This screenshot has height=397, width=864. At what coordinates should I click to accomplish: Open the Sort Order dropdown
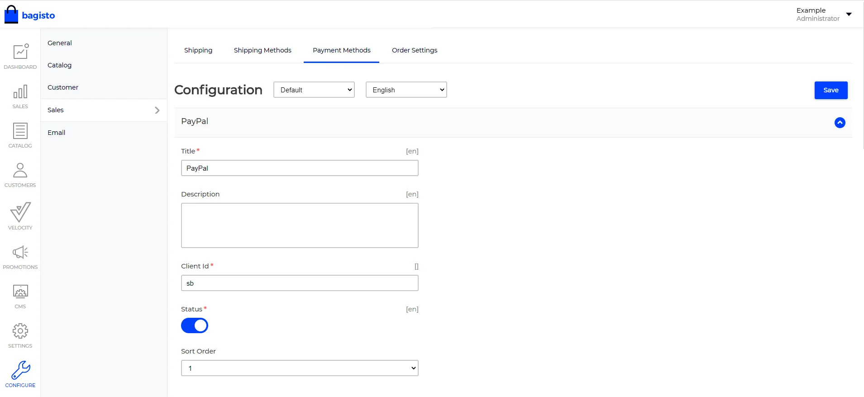pos(300,368)
